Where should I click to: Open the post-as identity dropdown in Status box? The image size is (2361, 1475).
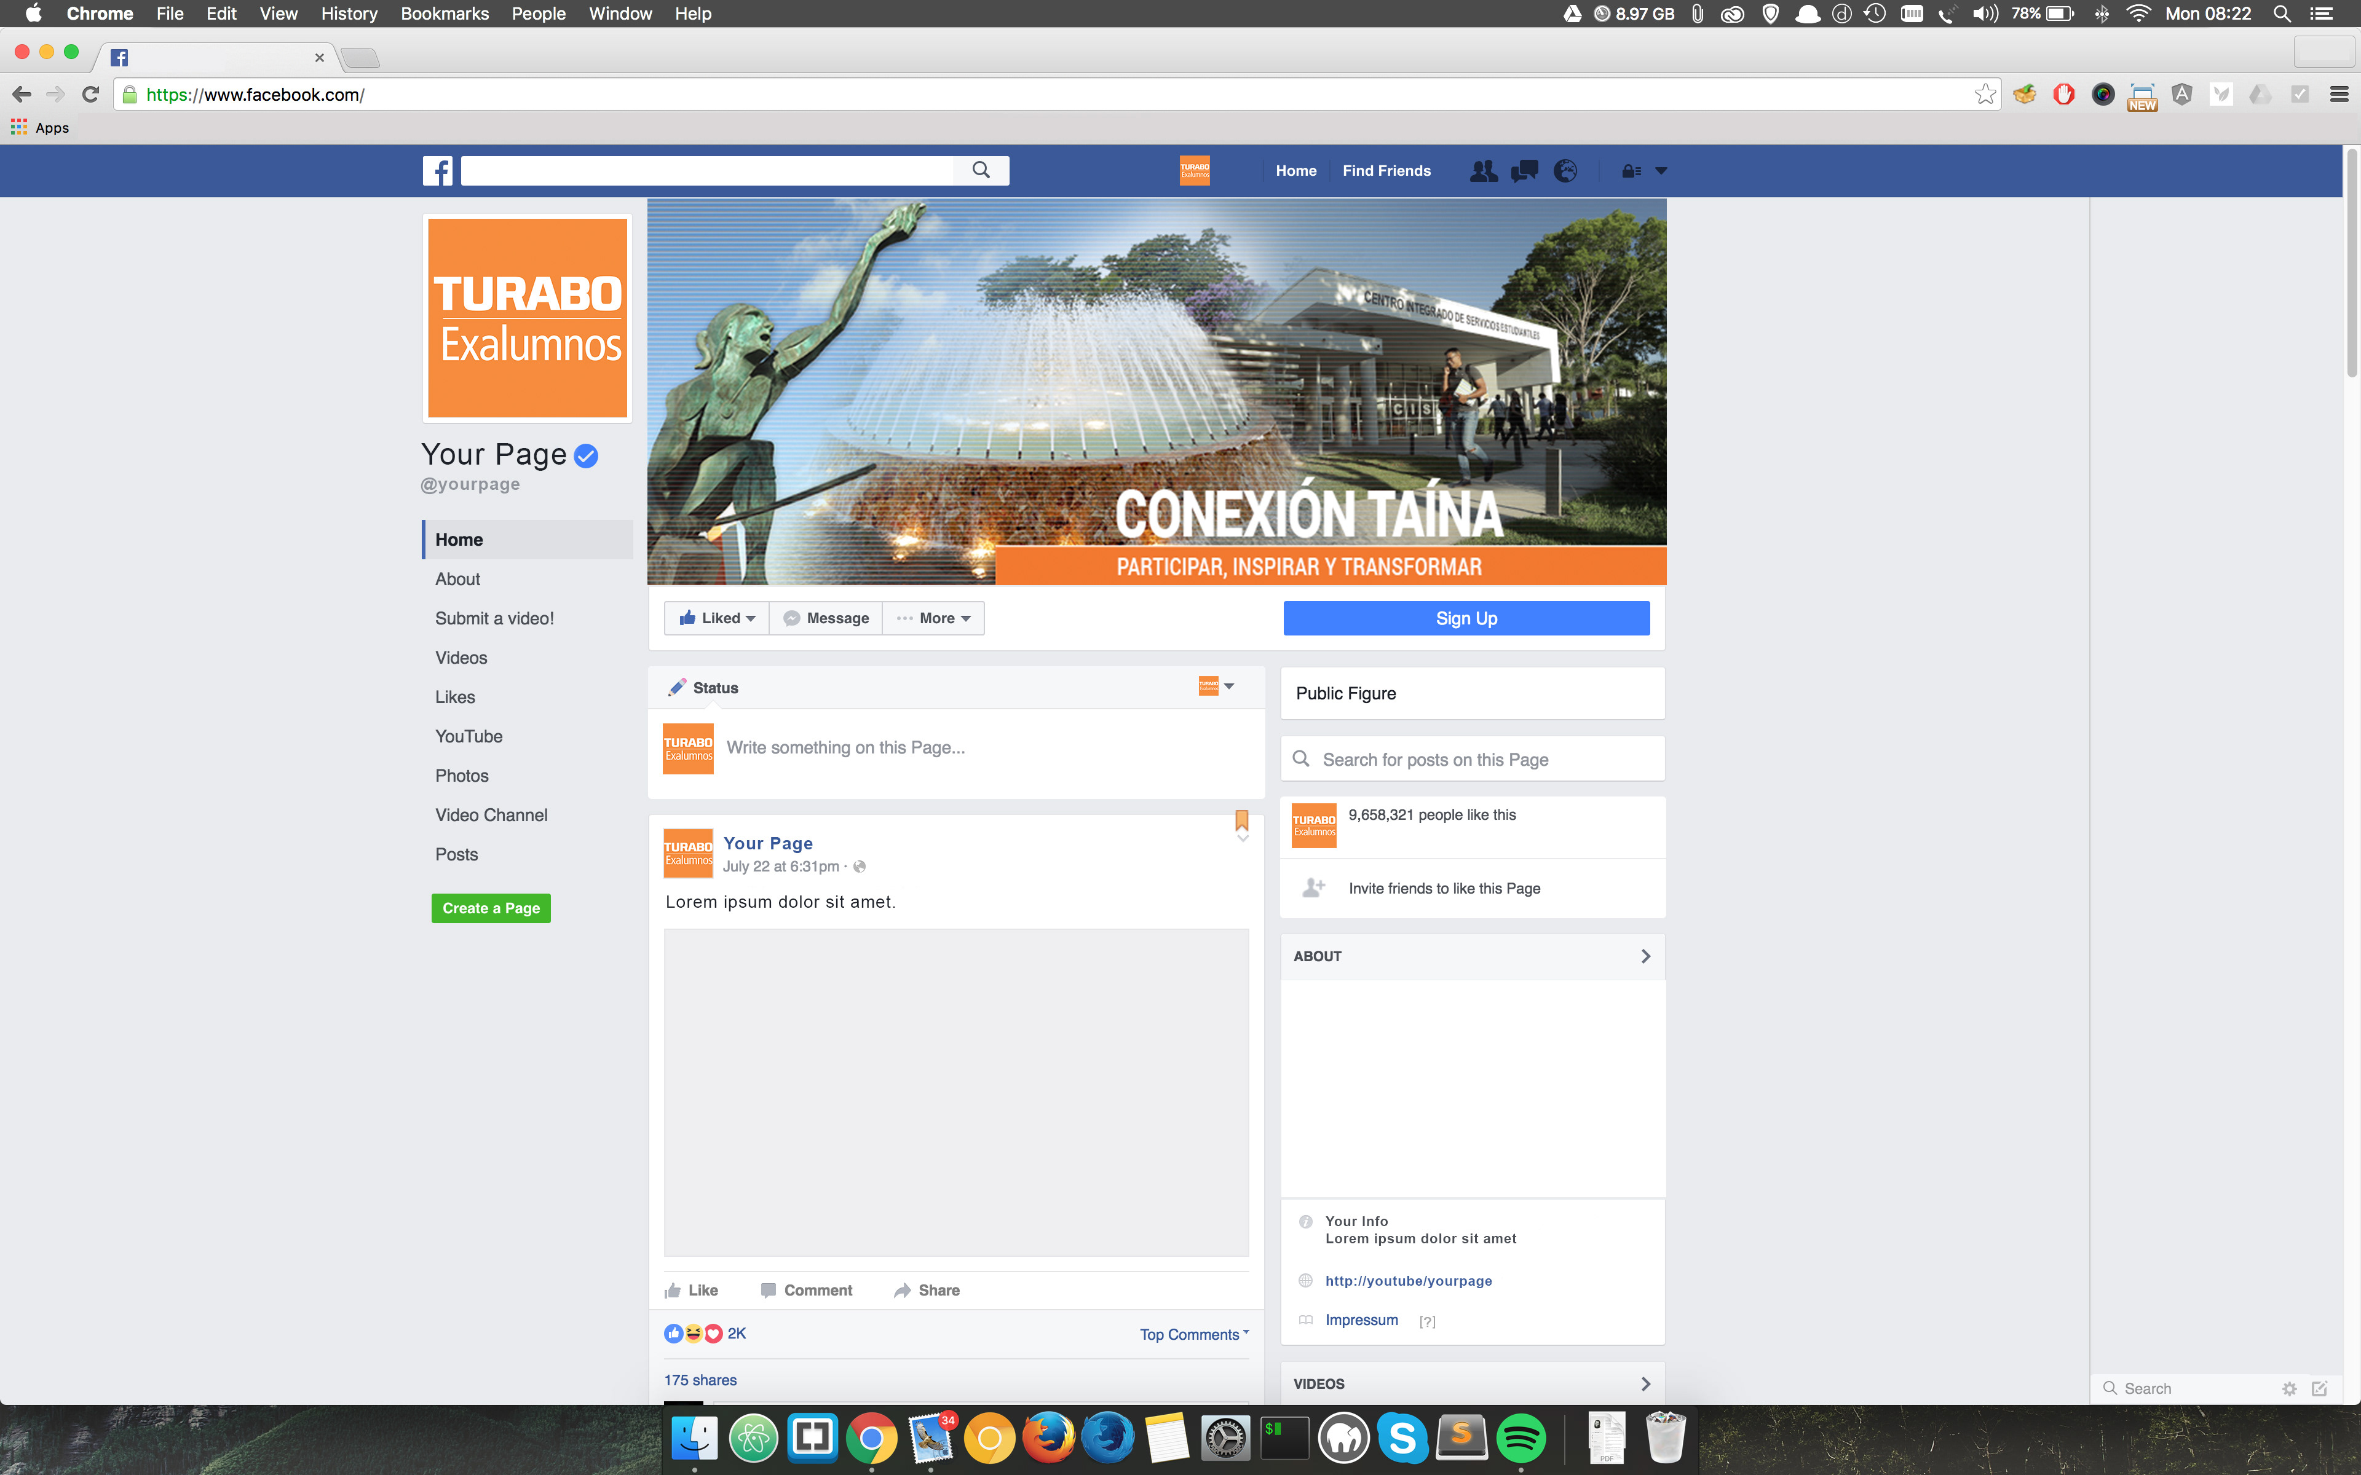1217,686
